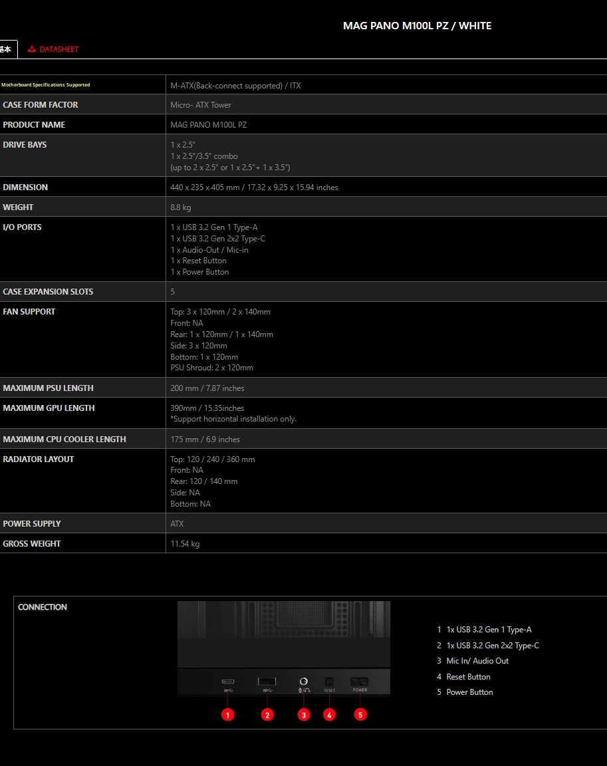The image size is (607, 766).
Task: Switch to the 基本 tab
Action: coord(7,49)
